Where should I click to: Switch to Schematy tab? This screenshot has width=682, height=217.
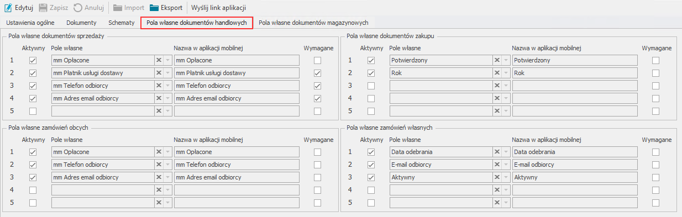(x=122, y=23)
